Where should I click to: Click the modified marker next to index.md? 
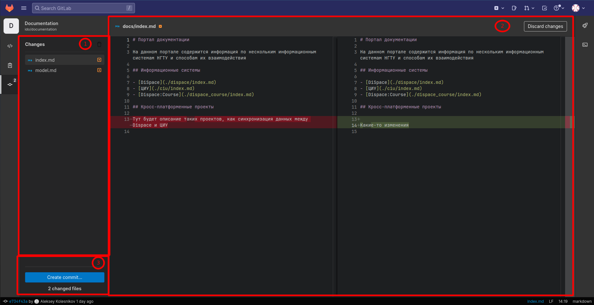99,60
